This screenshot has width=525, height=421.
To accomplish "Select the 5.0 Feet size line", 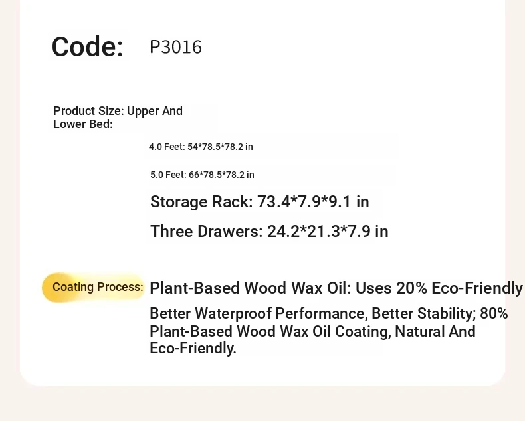I will [x=202, y=175].
